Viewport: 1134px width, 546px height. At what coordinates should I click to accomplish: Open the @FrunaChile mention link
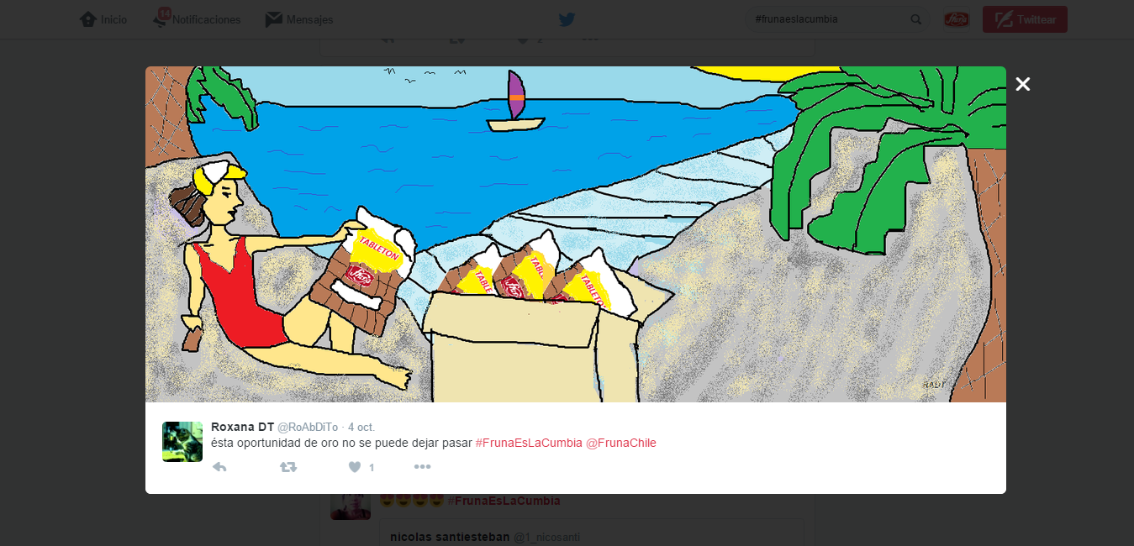(621, 443)
